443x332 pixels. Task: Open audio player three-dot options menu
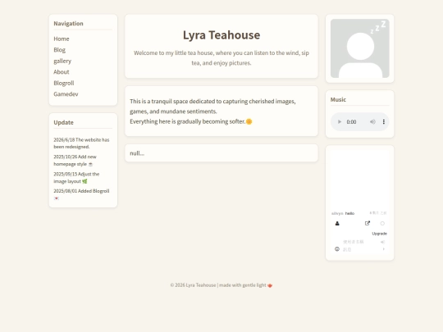point(383,121)
